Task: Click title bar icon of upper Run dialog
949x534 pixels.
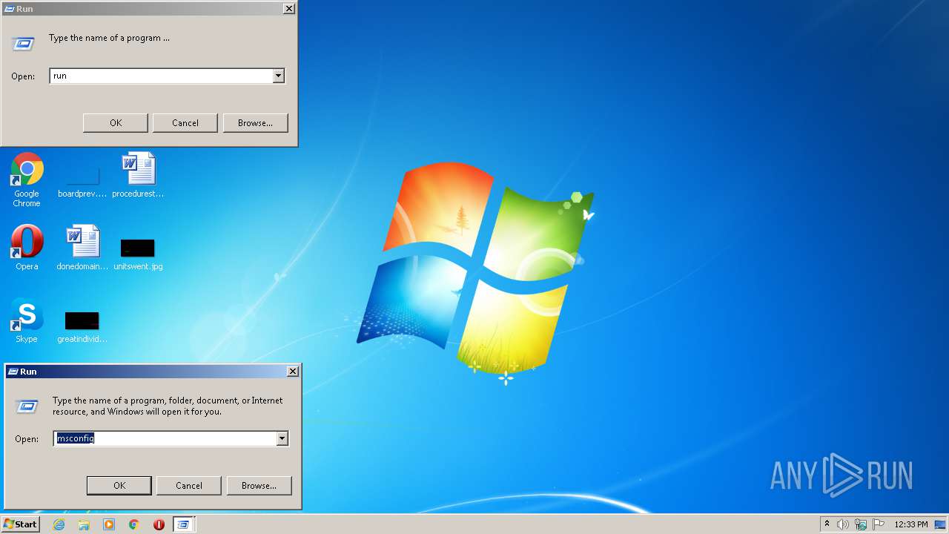Action: pos(9,9)
